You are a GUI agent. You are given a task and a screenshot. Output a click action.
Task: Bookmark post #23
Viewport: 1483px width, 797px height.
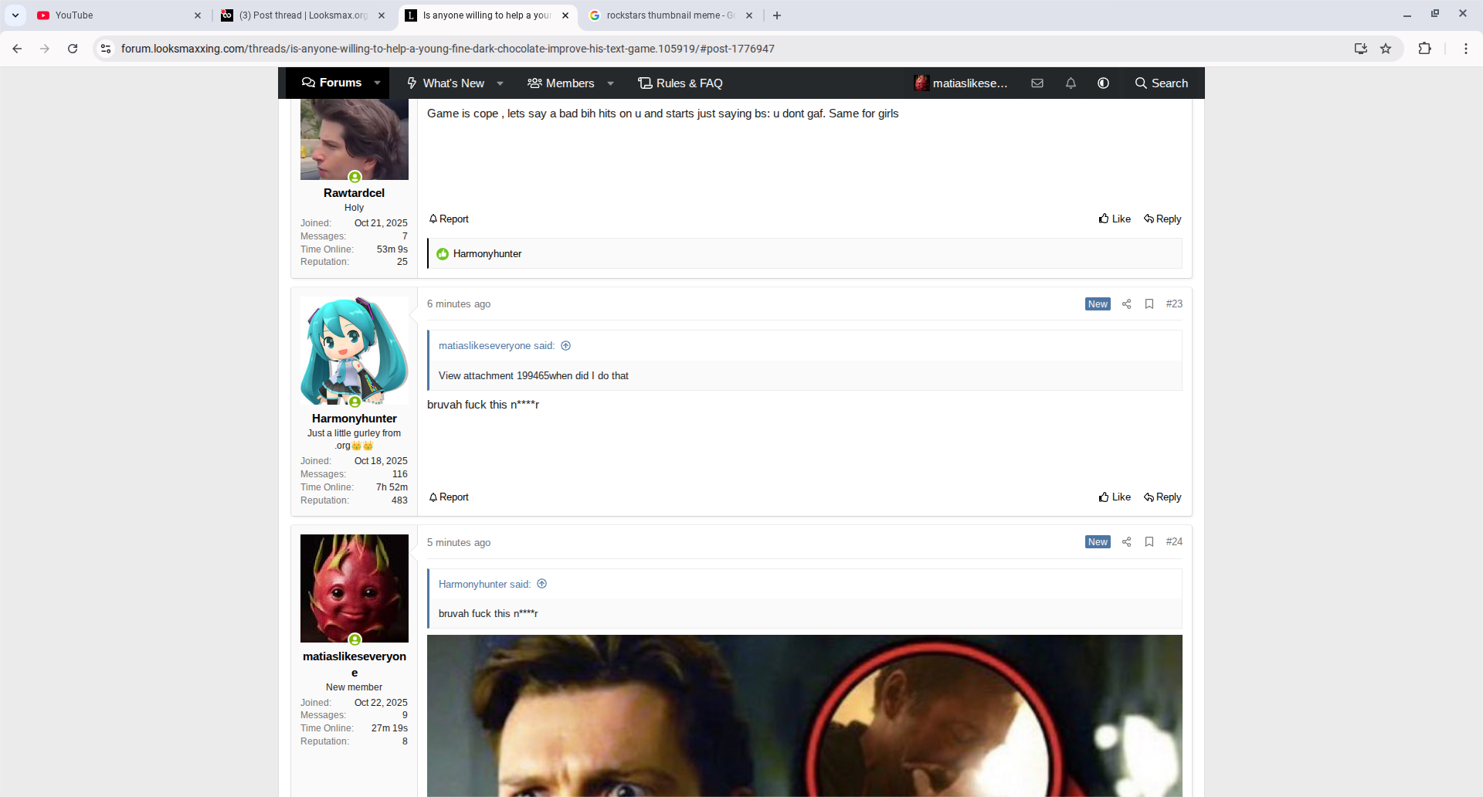coord(1149,304)
